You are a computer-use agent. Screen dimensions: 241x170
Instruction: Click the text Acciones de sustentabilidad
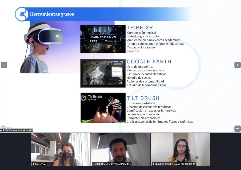(x=145, y=81)
